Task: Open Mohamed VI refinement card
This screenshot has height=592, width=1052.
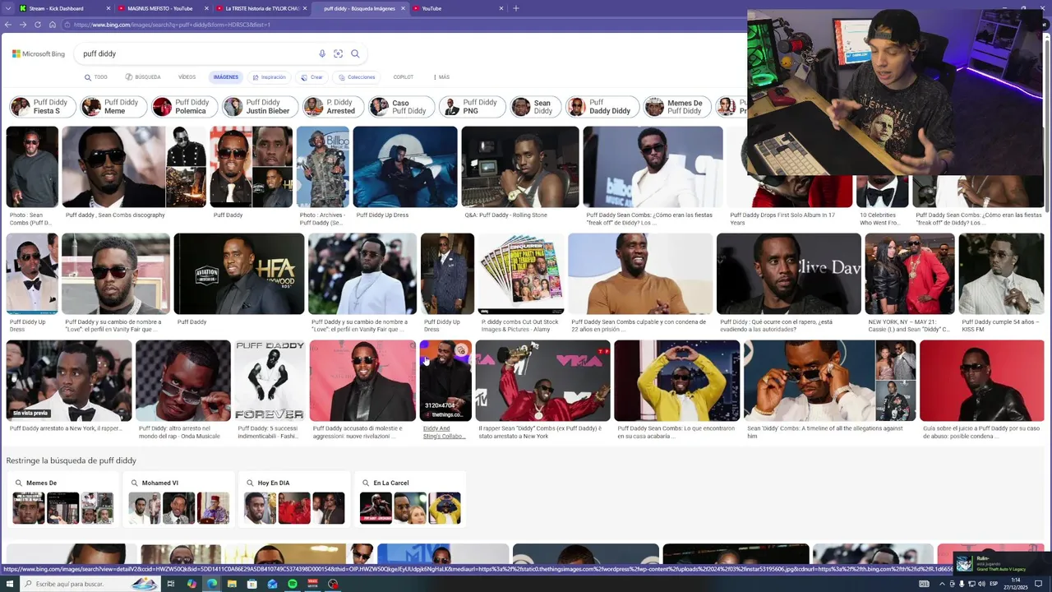Action: pos(178,500)
